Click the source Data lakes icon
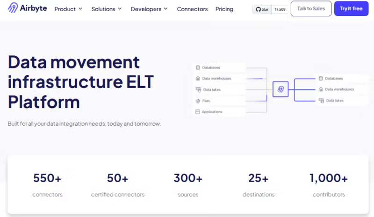This screenshot has height=217, width=374. click(x=198, y=89)
